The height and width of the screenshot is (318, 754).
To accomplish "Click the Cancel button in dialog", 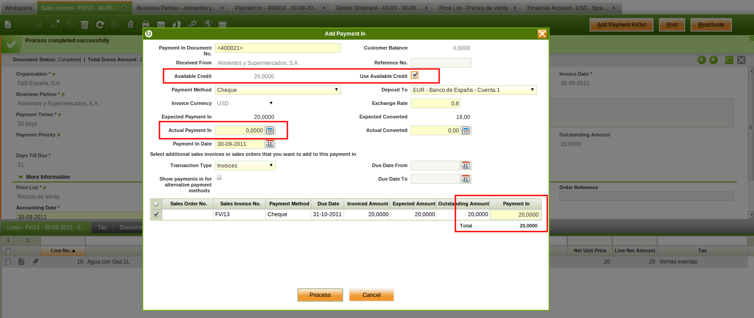I will (371, 295).
